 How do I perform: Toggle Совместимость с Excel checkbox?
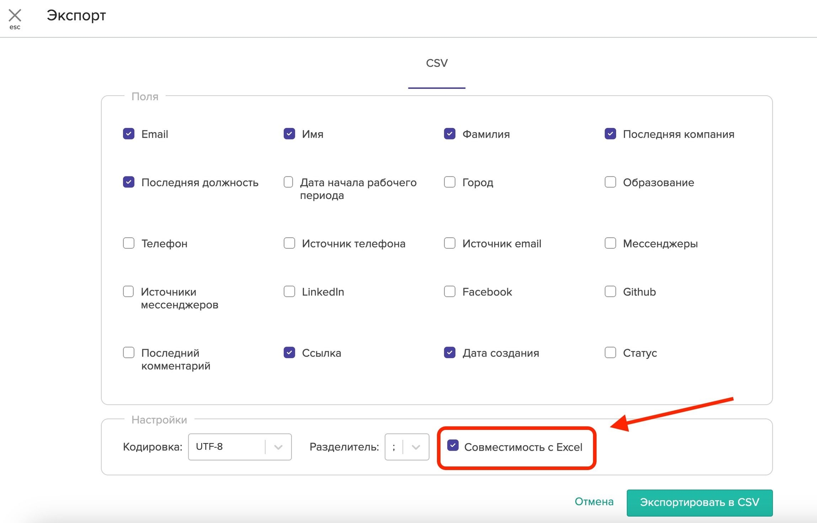click(x=453, y=446)
